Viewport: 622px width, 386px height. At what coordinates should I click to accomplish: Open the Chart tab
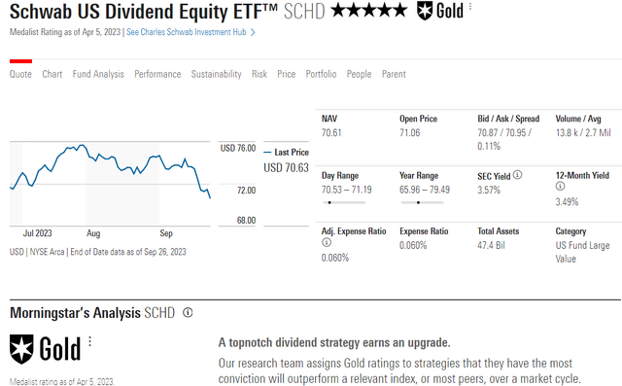click(52, 74)
